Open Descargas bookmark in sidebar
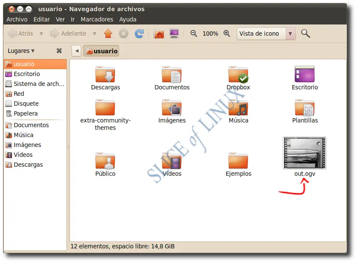Screen dimensions: 357x263 35,165
